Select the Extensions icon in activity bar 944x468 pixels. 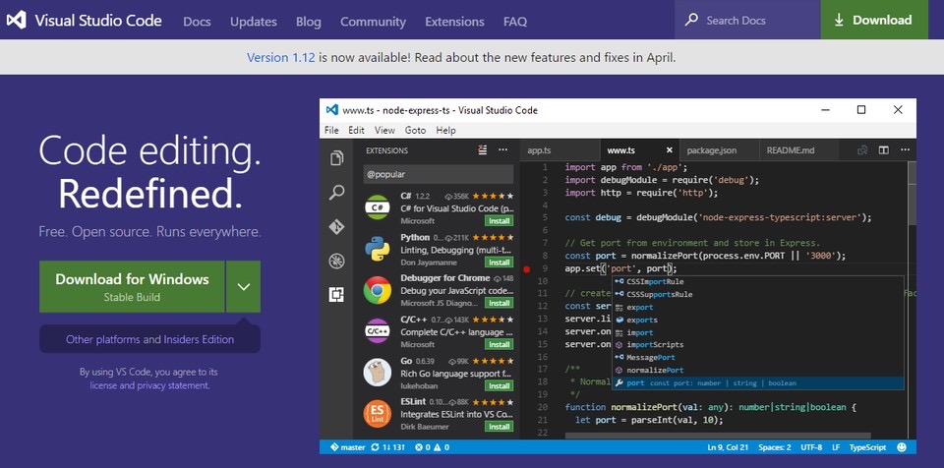(336, 295)
